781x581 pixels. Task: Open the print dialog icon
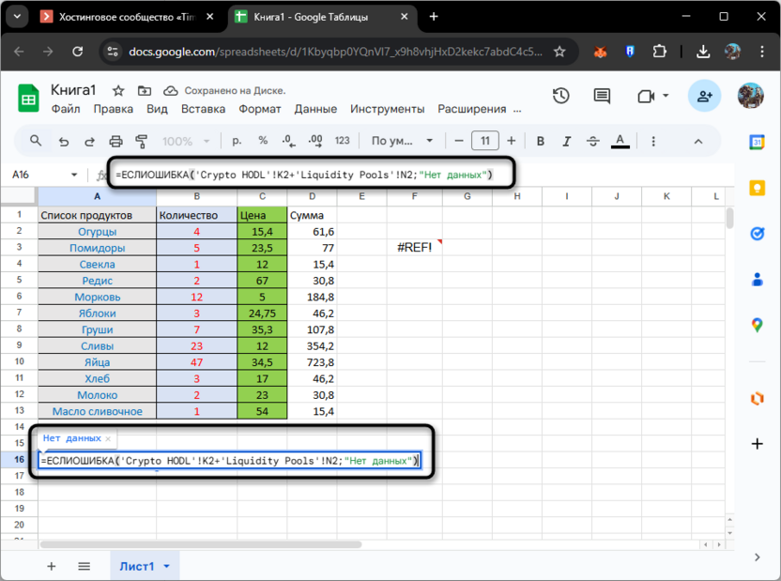[x=115, y=141]
